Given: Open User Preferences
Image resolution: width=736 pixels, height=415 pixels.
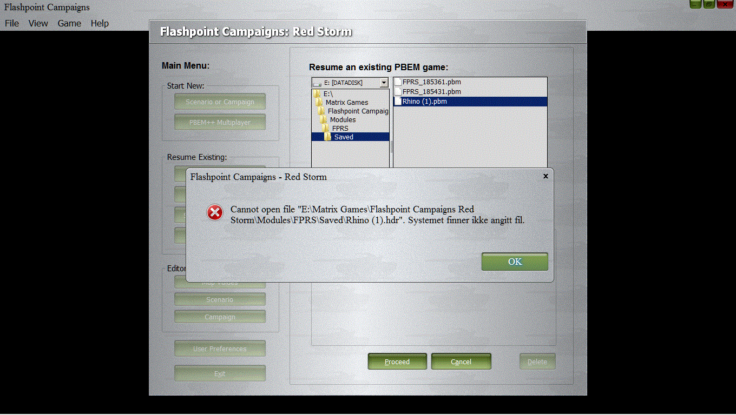Looking at the screenshot, I should click(220, 349).
